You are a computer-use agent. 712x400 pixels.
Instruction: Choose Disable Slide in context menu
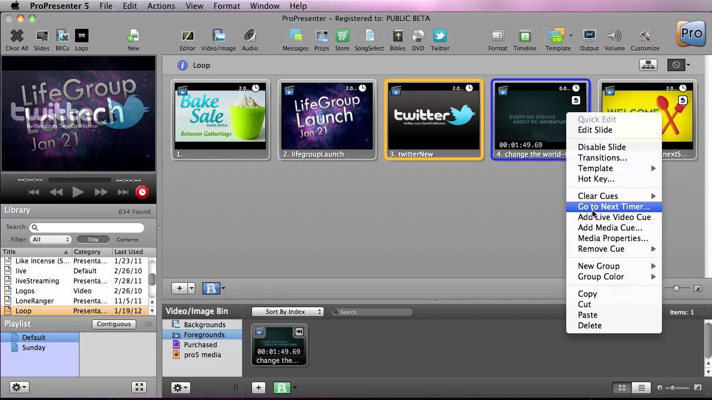coord(614,147)
